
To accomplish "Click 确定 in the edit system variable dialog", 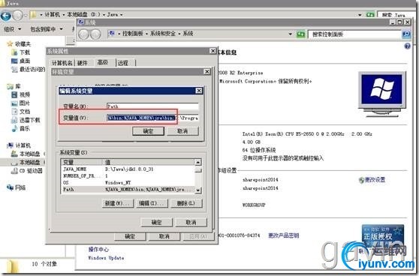I will [x=148, y=131].
